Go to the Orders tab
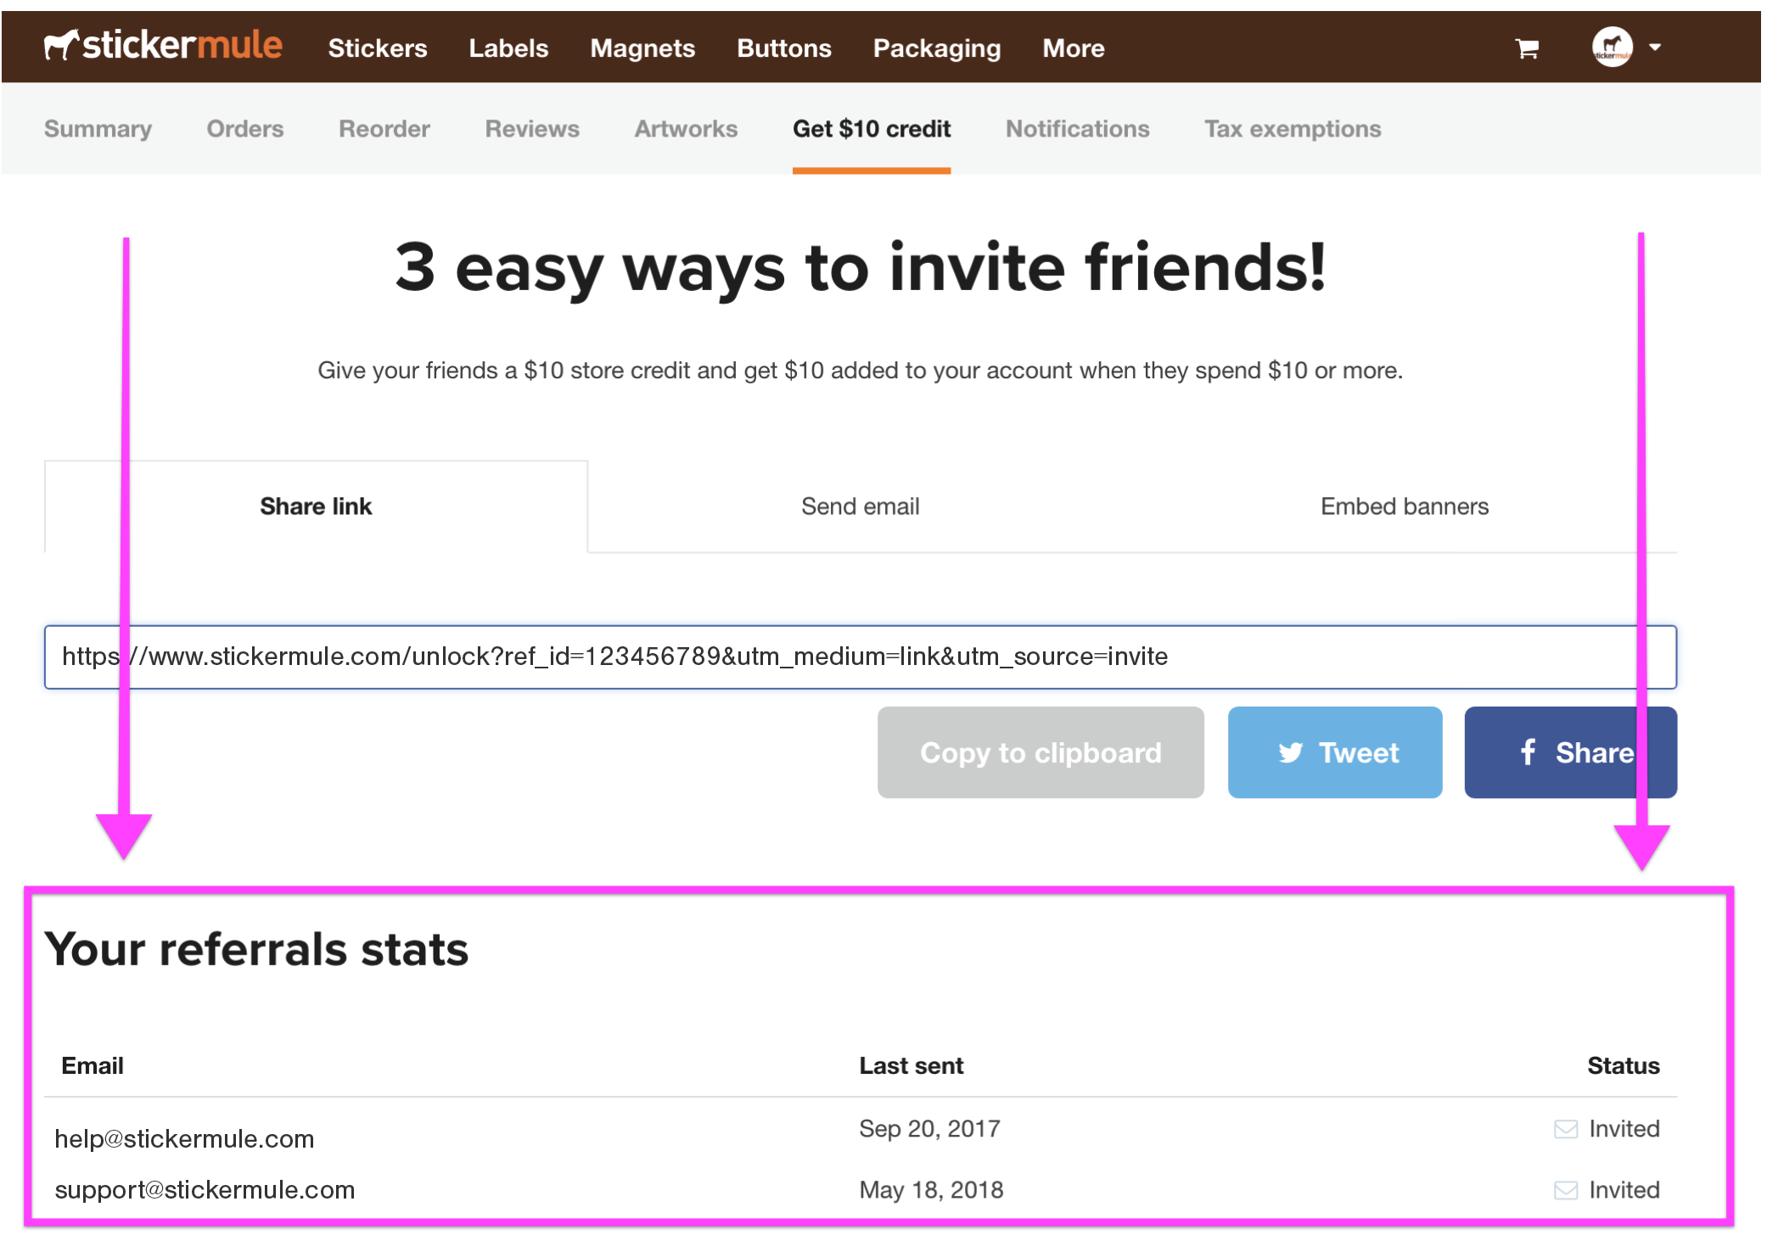Viewport: 1767px width, 1235px height. click(245, 129)
